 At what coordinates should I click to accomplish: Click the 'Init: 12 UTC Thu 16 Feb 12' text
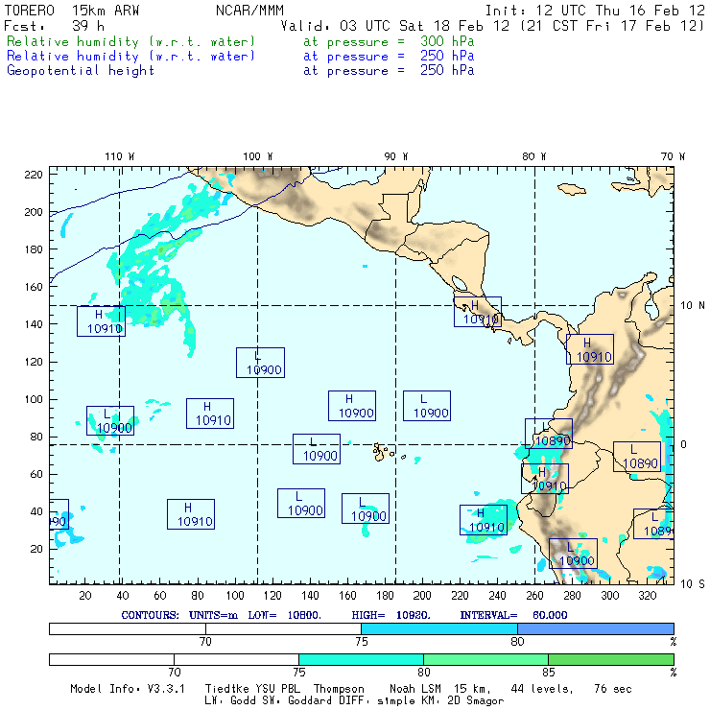[595, 11]
